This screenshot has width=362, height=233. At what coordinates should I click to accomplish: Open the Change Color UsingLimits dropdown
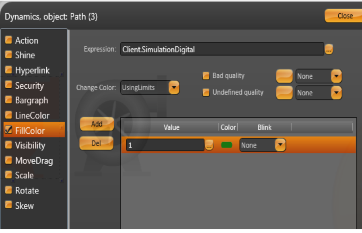pos(174,87)
